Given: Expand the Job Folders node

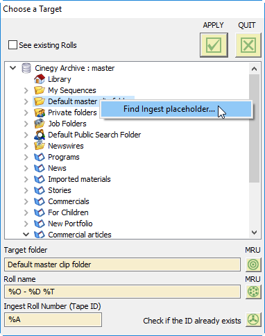Looking at the screenshot, I should 26,124.
